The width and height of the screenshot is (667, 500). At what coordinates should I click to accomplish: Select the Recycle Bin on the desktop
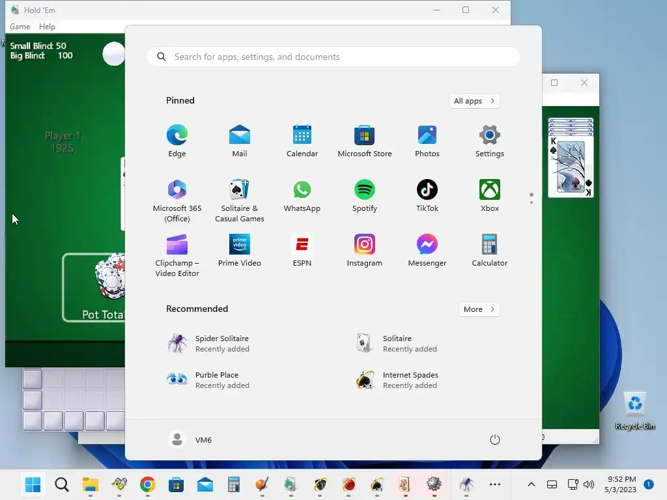click(635, 411)
